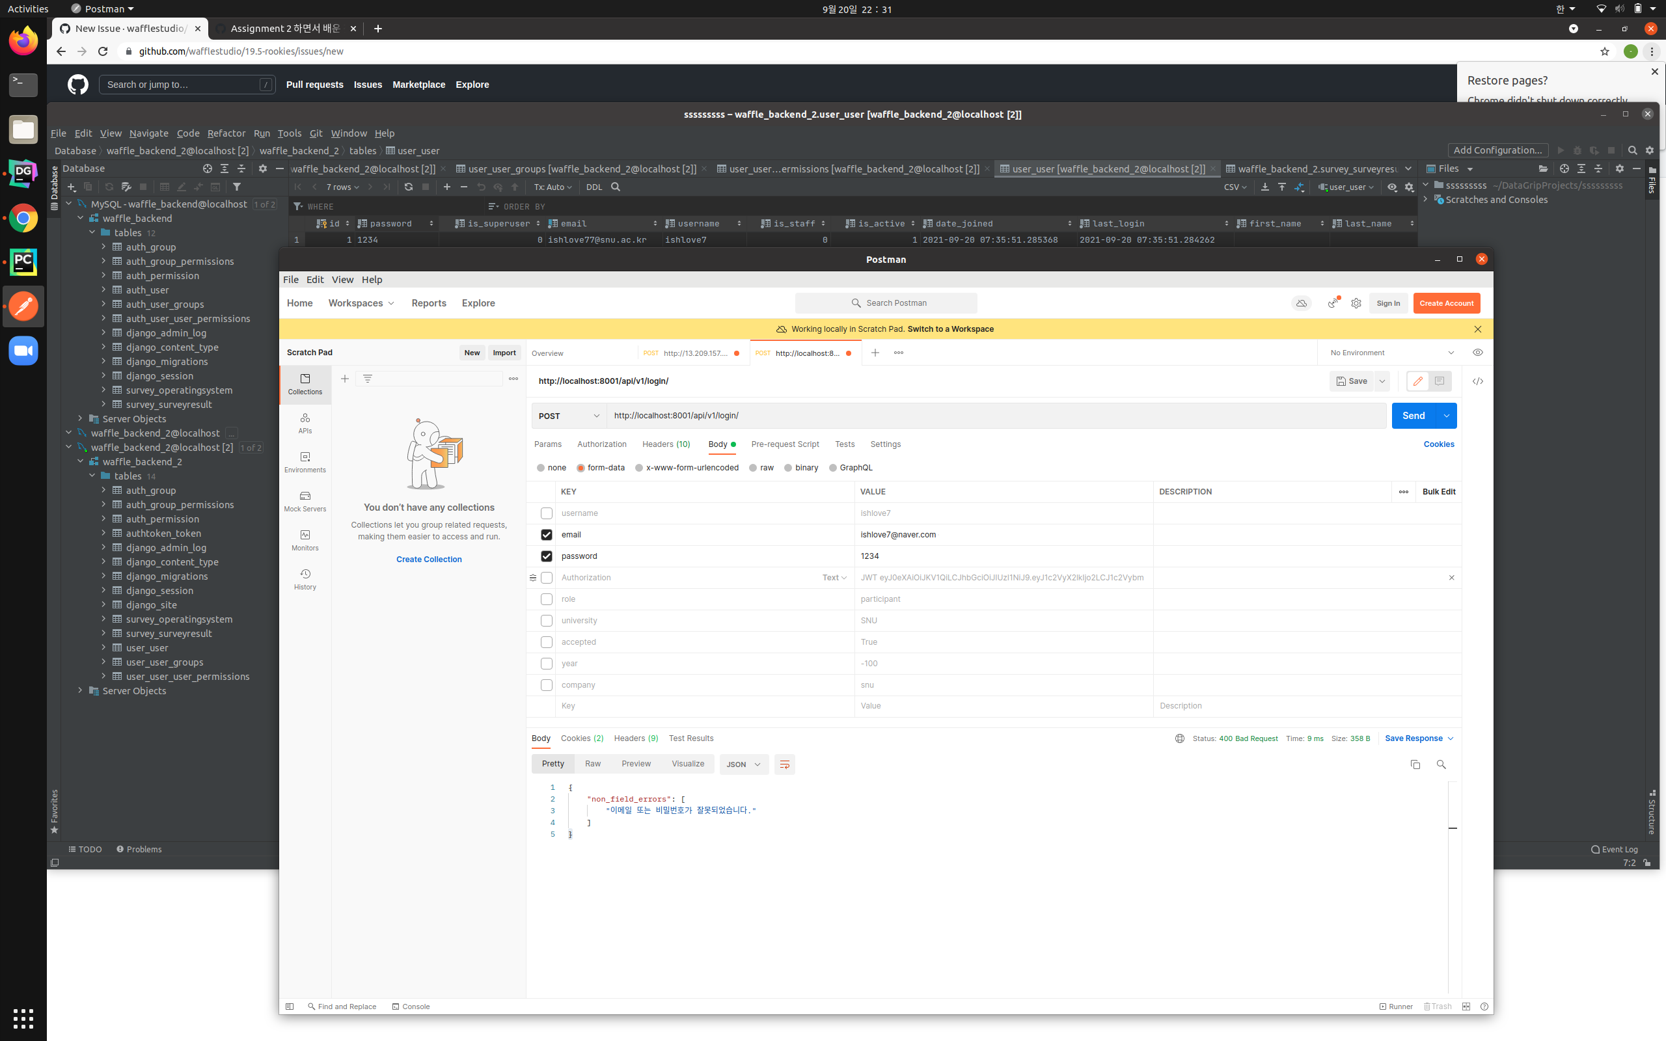Viewport: 1666px width, 1041px height.
Task: Select the APIs icon in Postman sidebar
Action: coord(305,422)
